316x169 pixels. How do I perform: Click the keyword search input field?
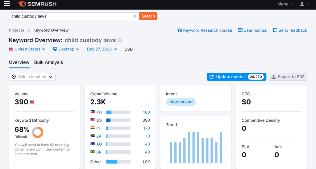pyautogui.click(x=71, y=16)
